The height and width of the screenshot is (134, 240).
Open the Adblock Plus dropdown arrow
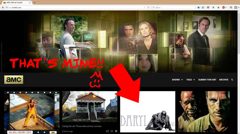point(226,7)
